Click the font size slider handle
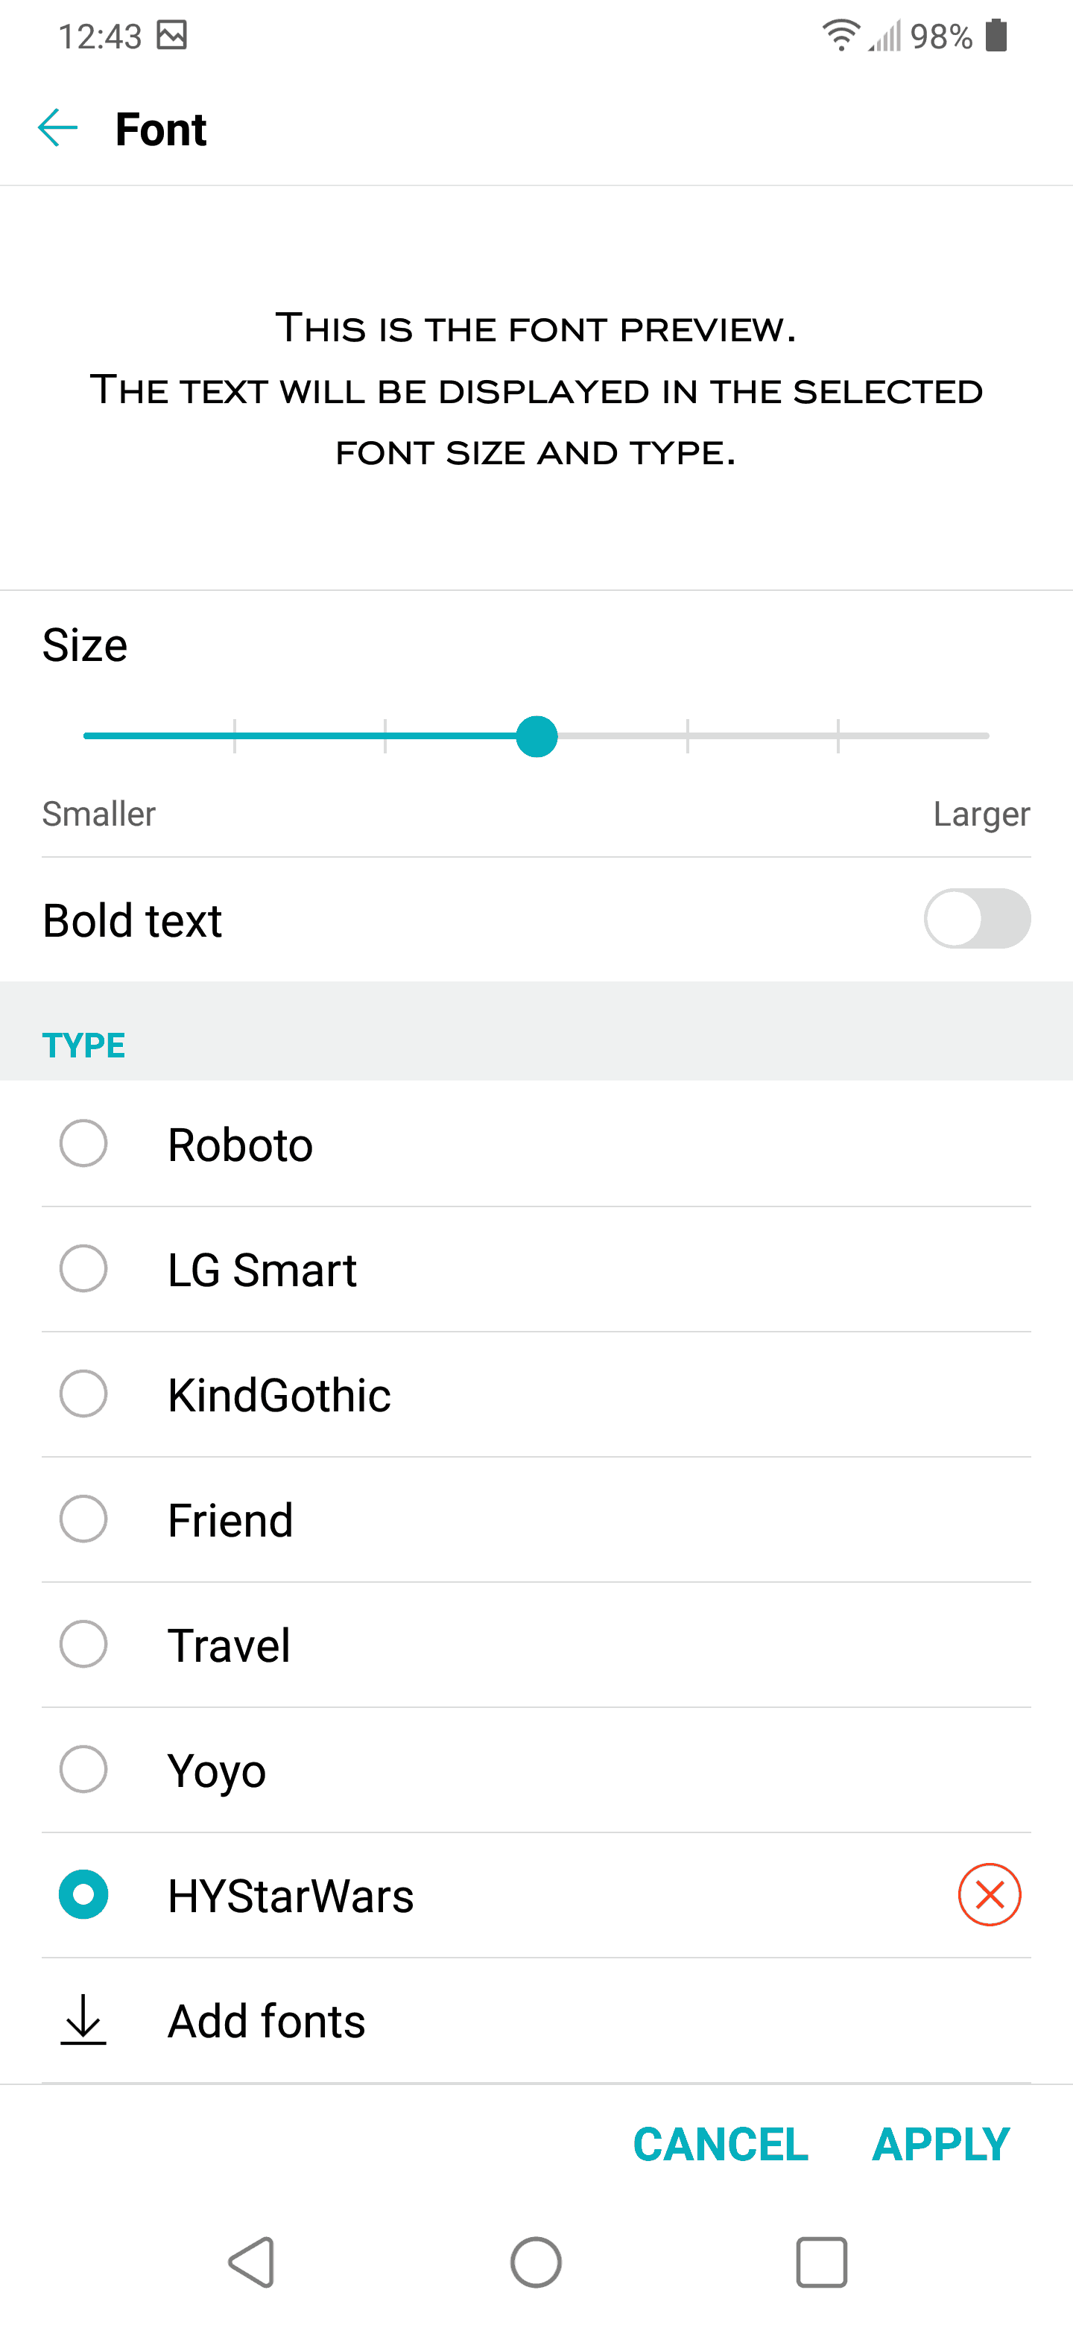Viewport: 1073px width, 2325px height. 537,736
